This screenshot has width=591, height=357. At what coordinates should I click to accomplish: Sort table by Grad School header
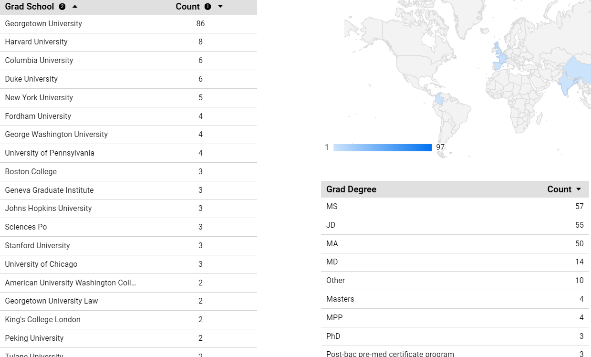click(x=29, y=7)
